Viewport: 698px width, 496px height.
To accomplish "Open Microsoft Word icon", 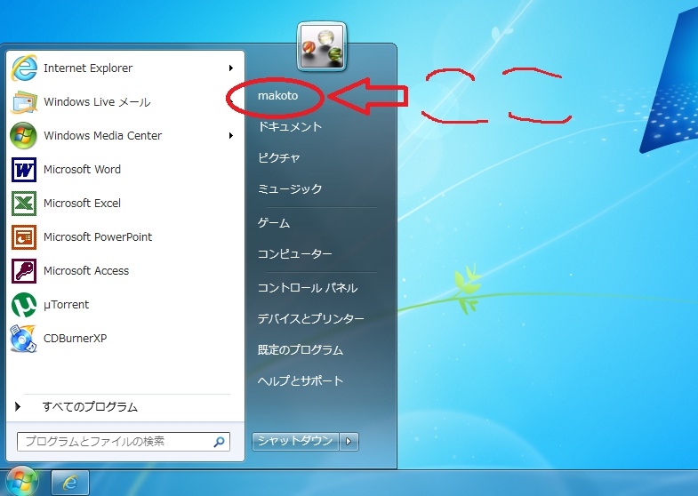I will click(x=24, y=170).
